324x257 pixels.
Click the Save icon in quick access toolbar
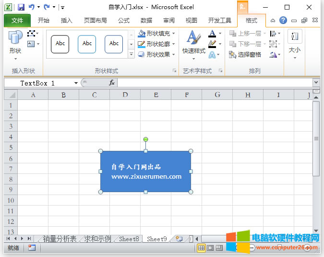coord(21,7)
